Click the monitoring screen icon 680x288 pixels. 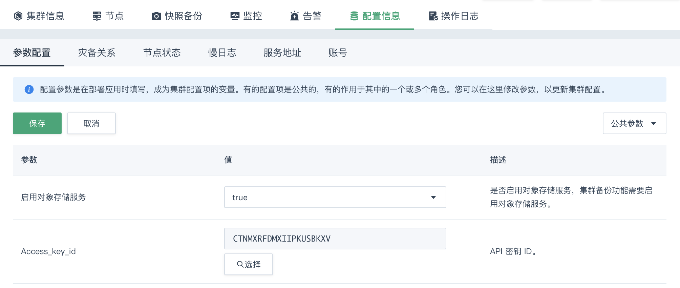click(235, 16)
